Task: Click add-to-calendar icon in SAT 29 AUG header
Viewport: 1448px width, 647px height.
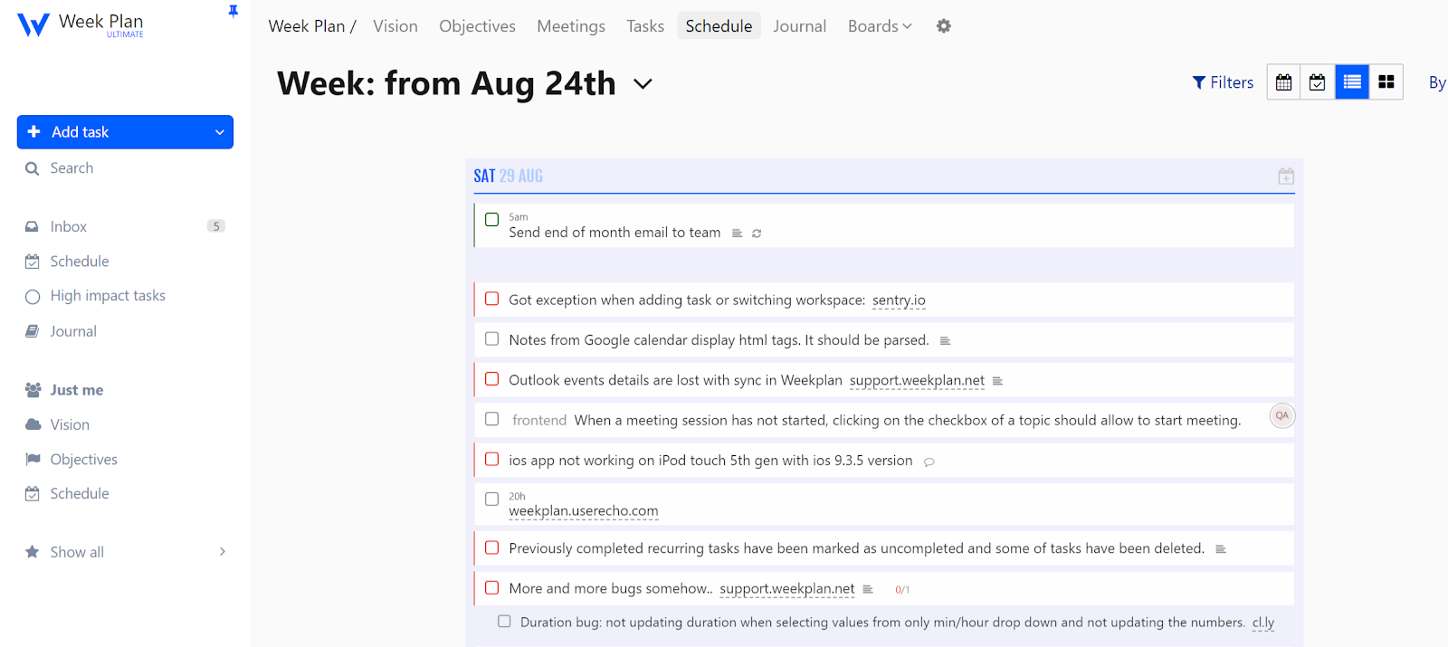Action: [1285, 176]
